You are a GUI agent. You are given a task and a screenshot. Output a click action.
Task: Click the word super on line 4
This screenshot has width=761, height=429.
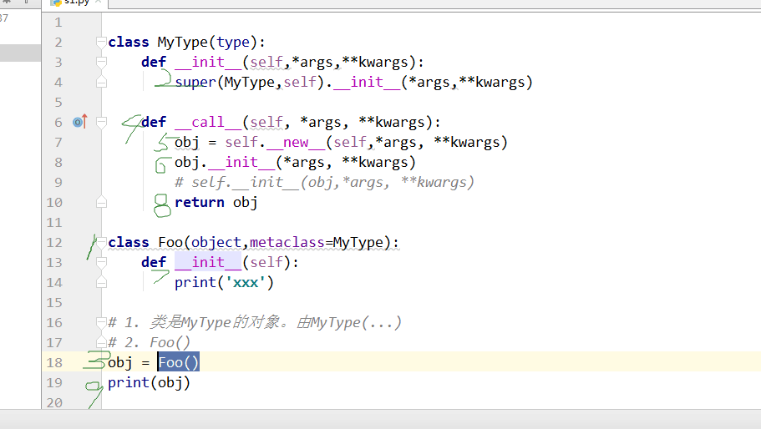195,82
